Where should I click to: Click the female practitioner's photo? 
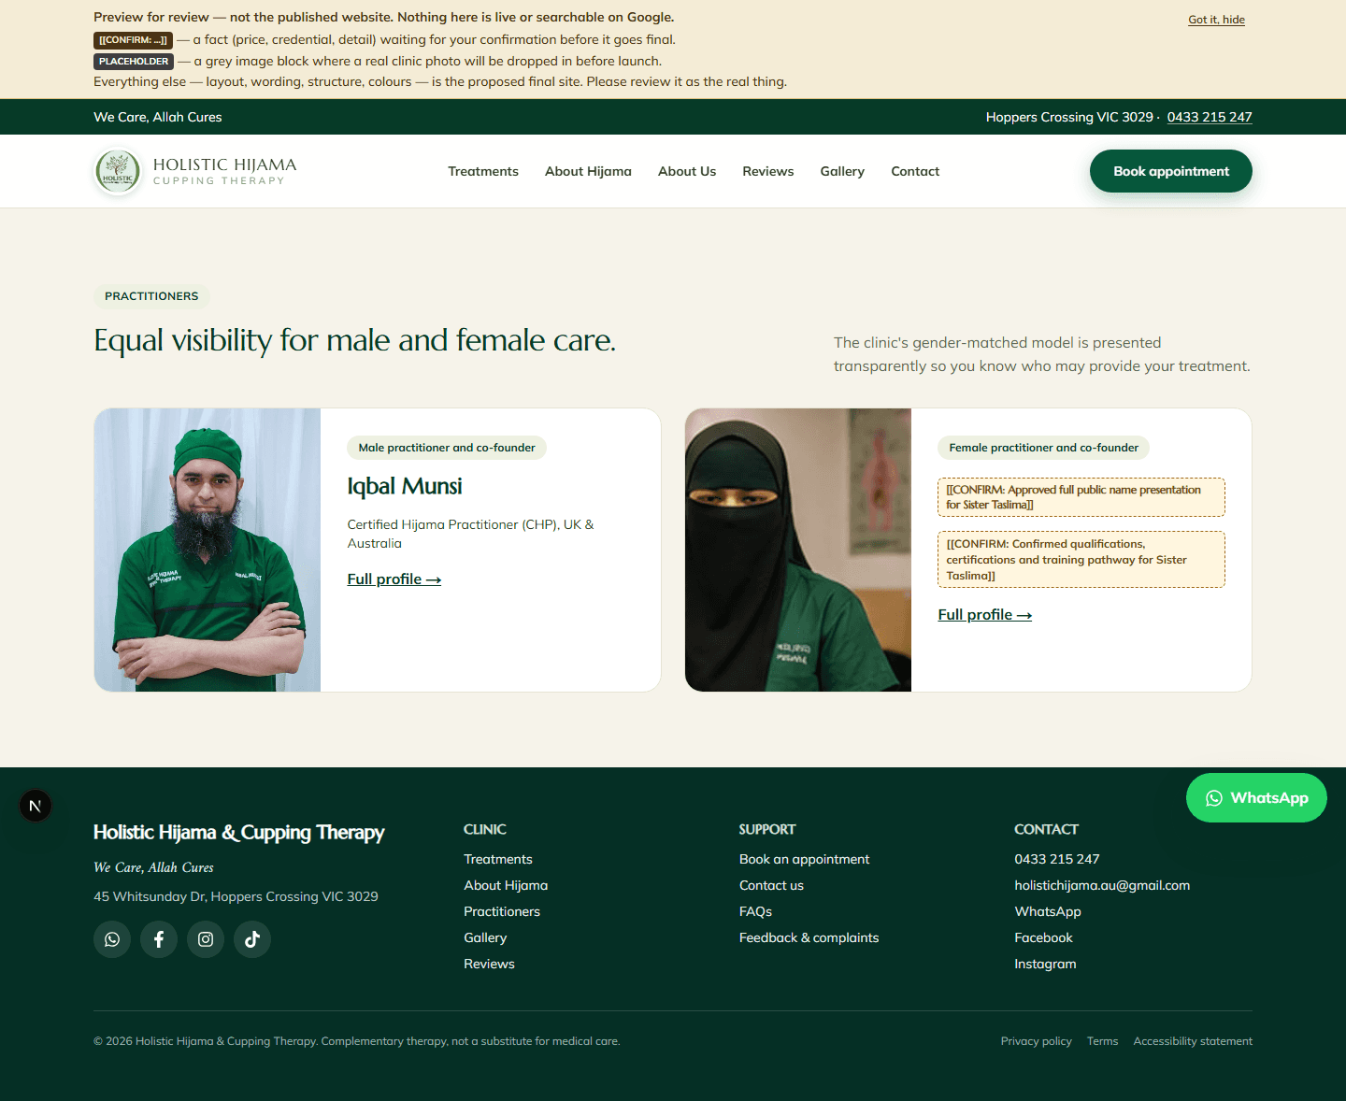[x=798, y=550]
